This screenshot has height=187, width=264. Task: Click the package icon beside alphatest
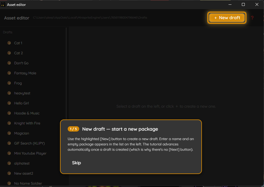click(9, 163)
